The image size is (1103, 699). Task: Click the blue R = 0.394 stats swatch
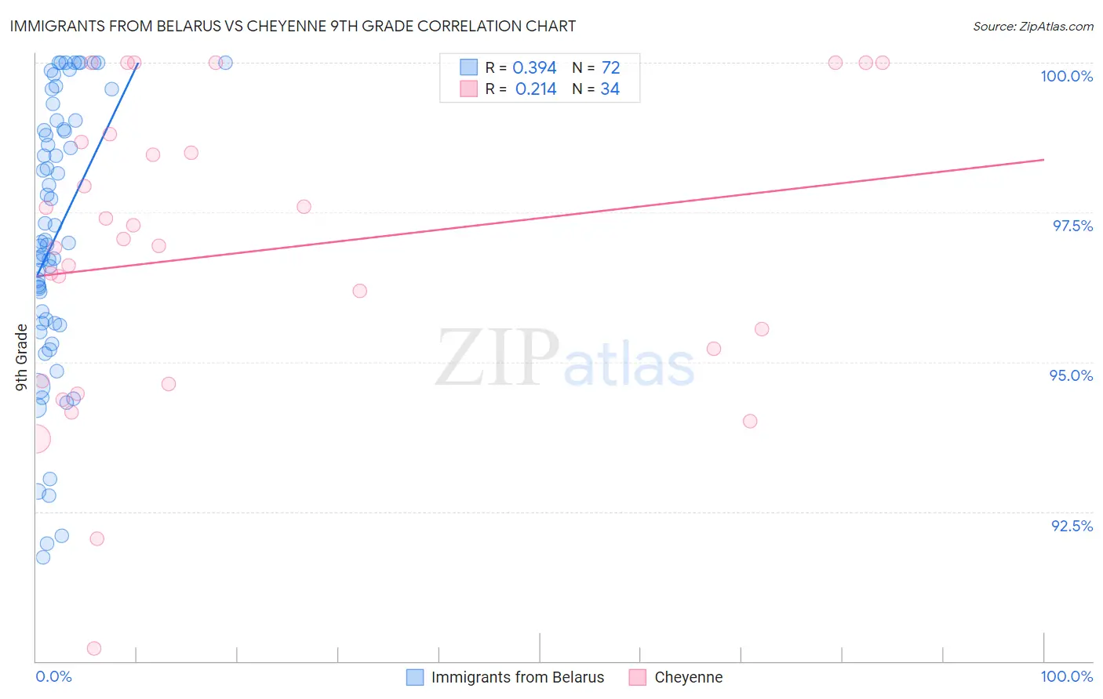point(468,67)
